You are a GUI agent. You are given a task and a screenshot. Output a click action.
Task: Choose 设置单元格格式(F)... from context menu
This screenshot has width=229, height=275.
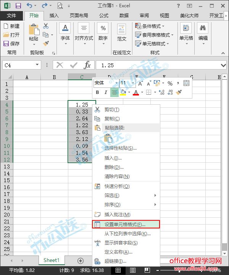click(x=126, y=225)
